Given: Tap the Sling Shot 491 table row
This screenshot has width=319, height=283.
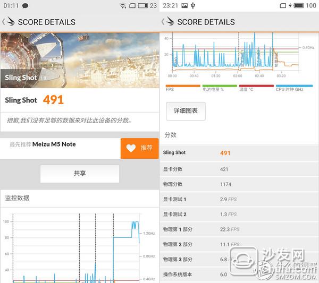Looking at the screenshot, I should point(239,153).
